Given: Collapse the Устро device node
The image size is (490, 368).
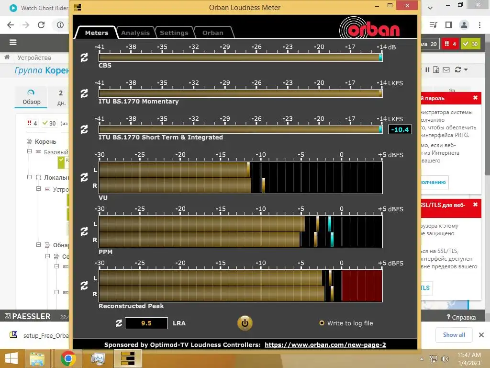Looking at the screenshot, I should point(38,189).
